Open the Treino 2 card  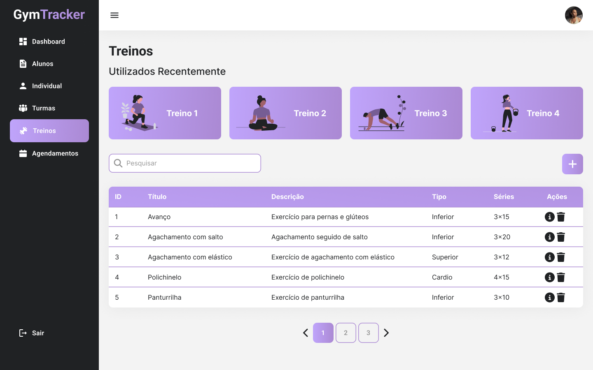point(285,113)
